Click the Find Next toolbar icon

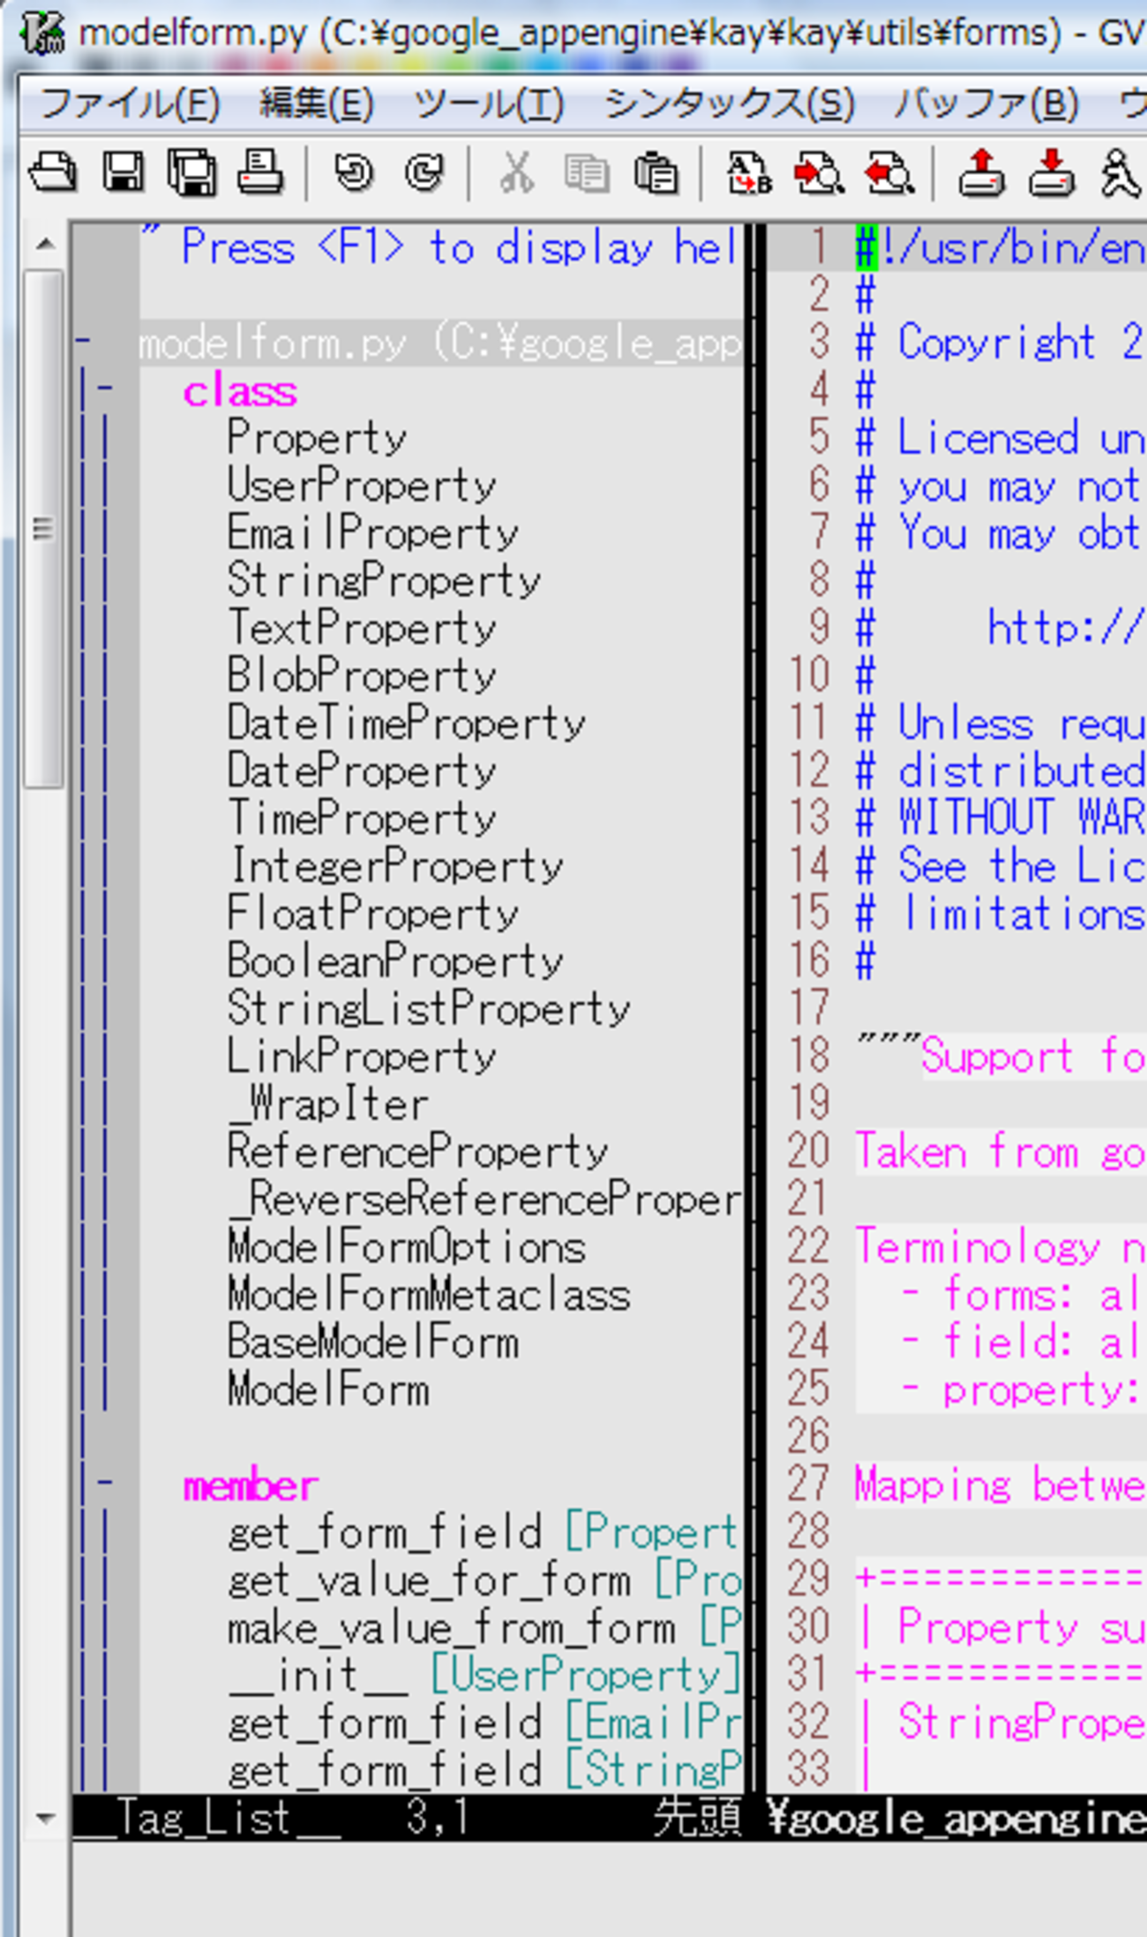[x=819, y=172]
